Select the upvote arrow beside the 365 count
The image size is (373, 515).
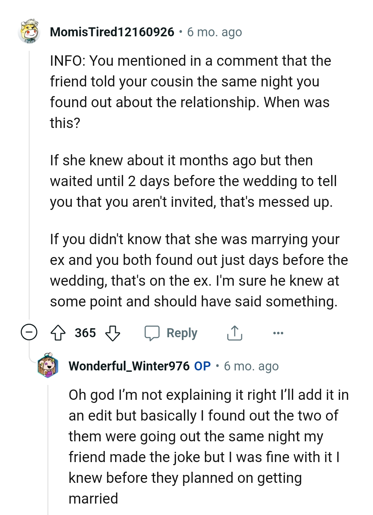coord(59,333)
